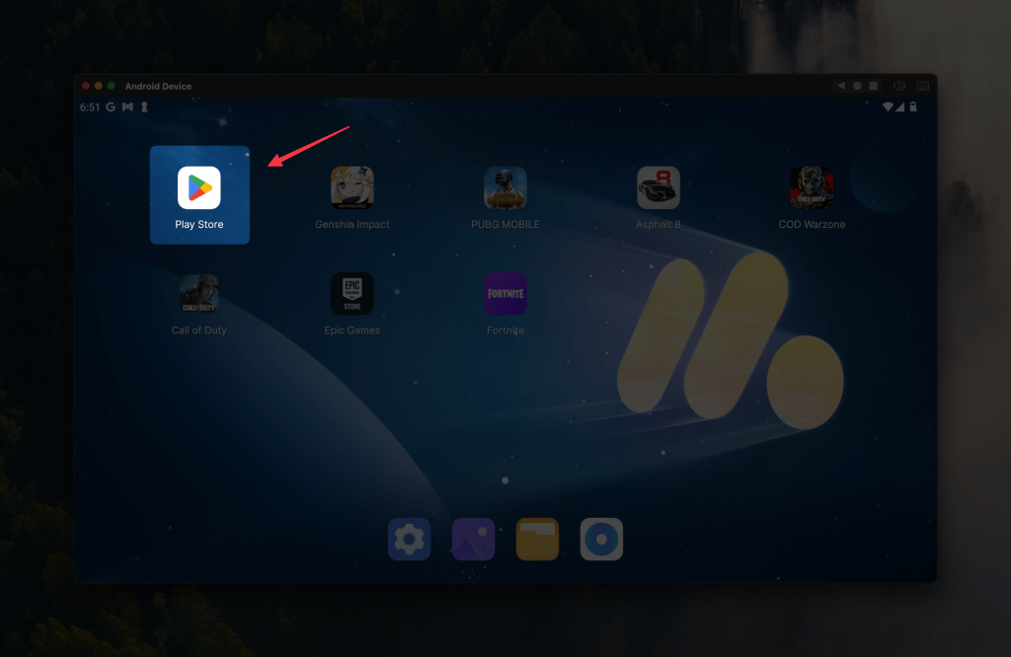Viewport: 1011px width, 657px height.
Task: Launch the browser app in the dock
Action: (x=601, y=540)
